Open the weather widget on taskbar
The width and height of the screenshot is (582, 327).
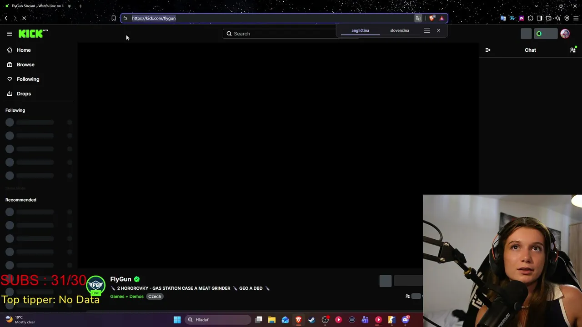[20, 320]
